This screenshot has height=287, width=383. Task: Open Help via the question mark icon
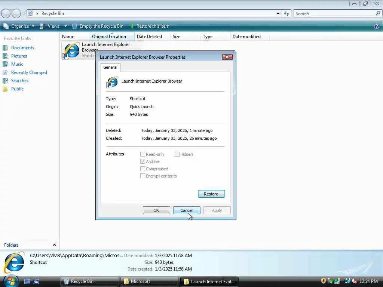pyautogui.click(x=376, y=26)
